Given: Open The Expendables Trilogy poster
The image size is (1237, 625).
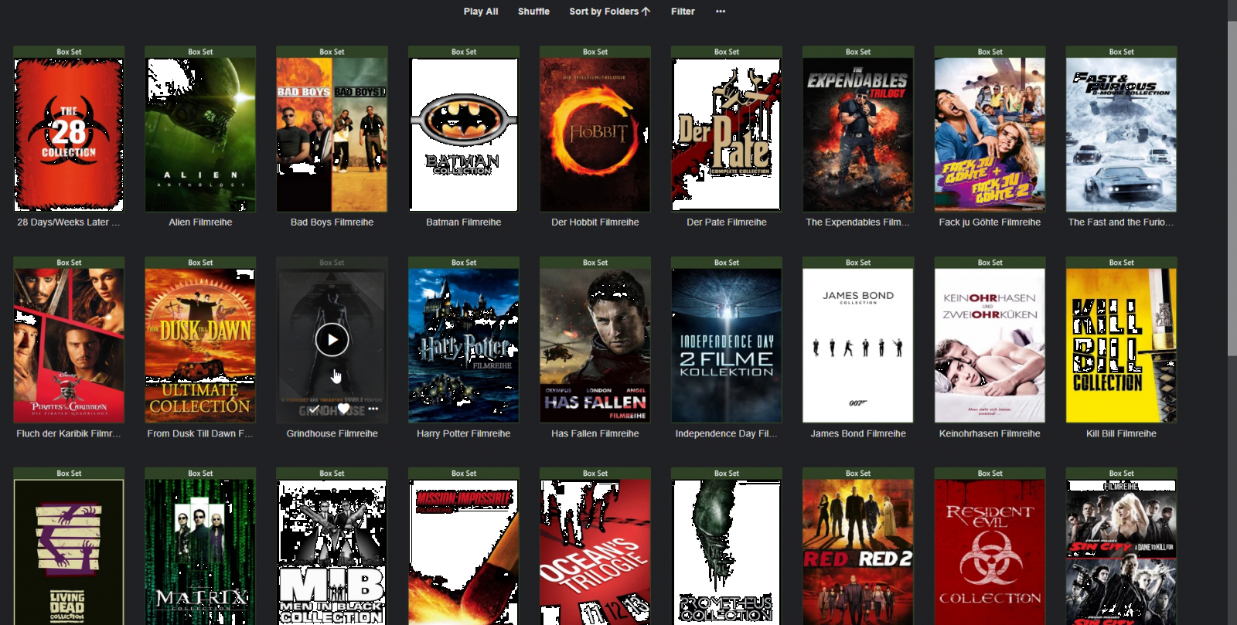Looking at the screenshot, I should click(x=858, y=134).
